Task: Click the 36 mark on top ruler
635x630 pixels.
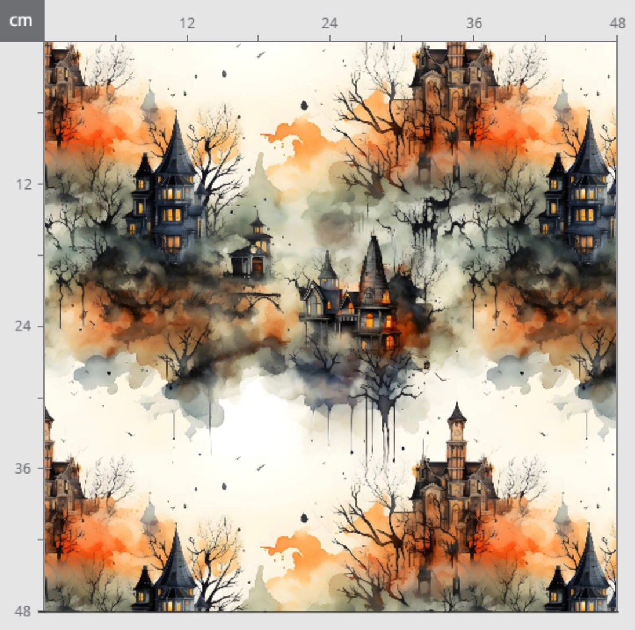Action: pos(474,23)
